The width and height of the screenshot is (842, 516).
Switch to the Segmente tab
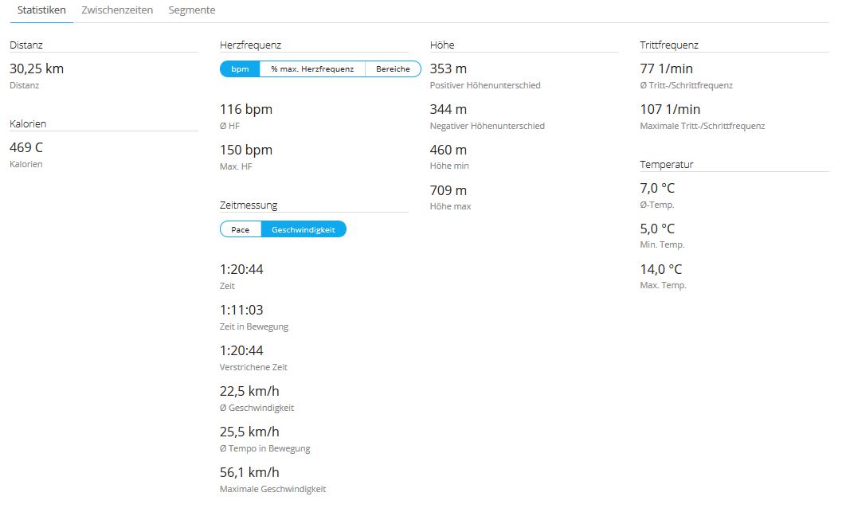coord(192,10)
